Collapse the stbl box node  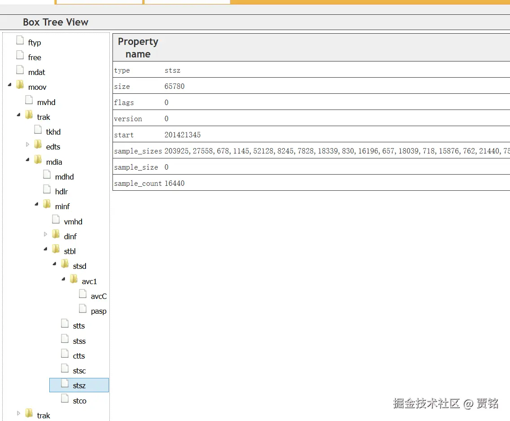(x=46, y=249)
